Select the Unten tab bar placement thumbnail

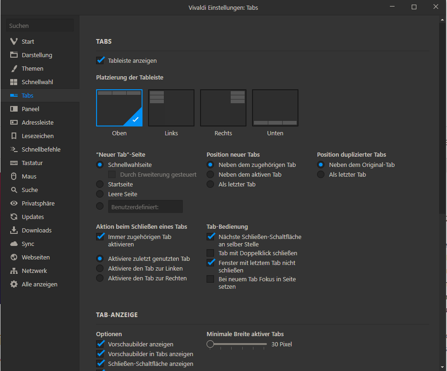[275, 108]
